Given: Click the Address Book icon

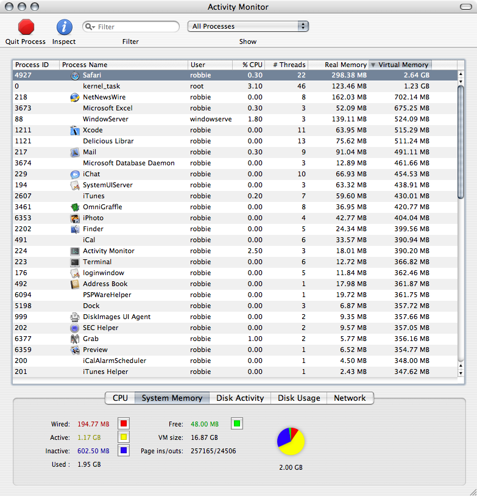Looking at the screenshot, I should 75,284.
